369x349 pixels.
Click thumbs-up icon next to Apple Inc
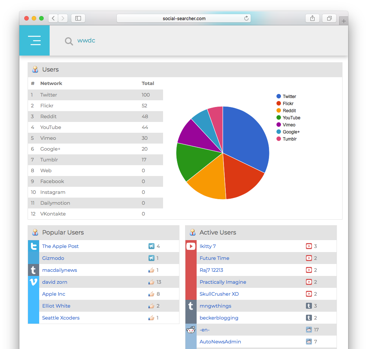[x=151, y=294]
